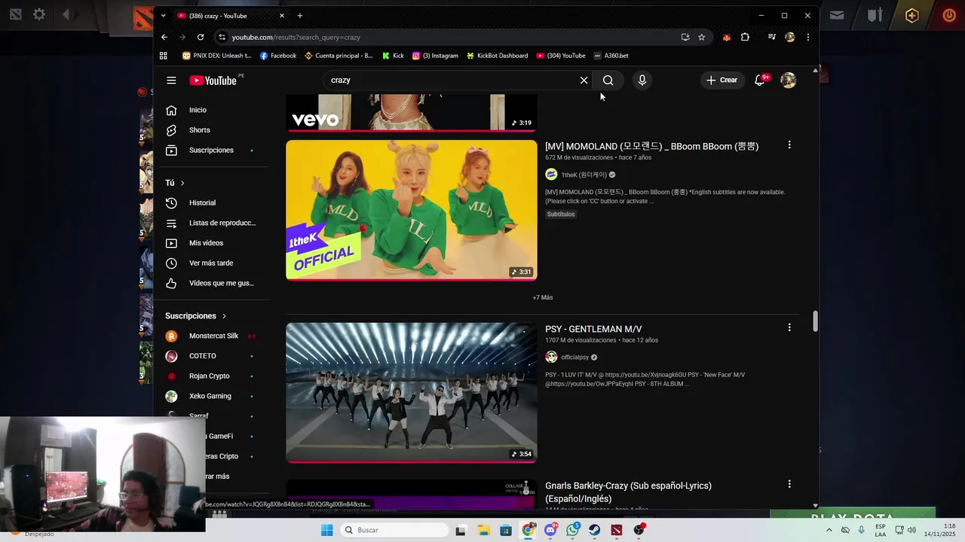Click the browser address bar
The image size is (965, 542).
point(452,37)
